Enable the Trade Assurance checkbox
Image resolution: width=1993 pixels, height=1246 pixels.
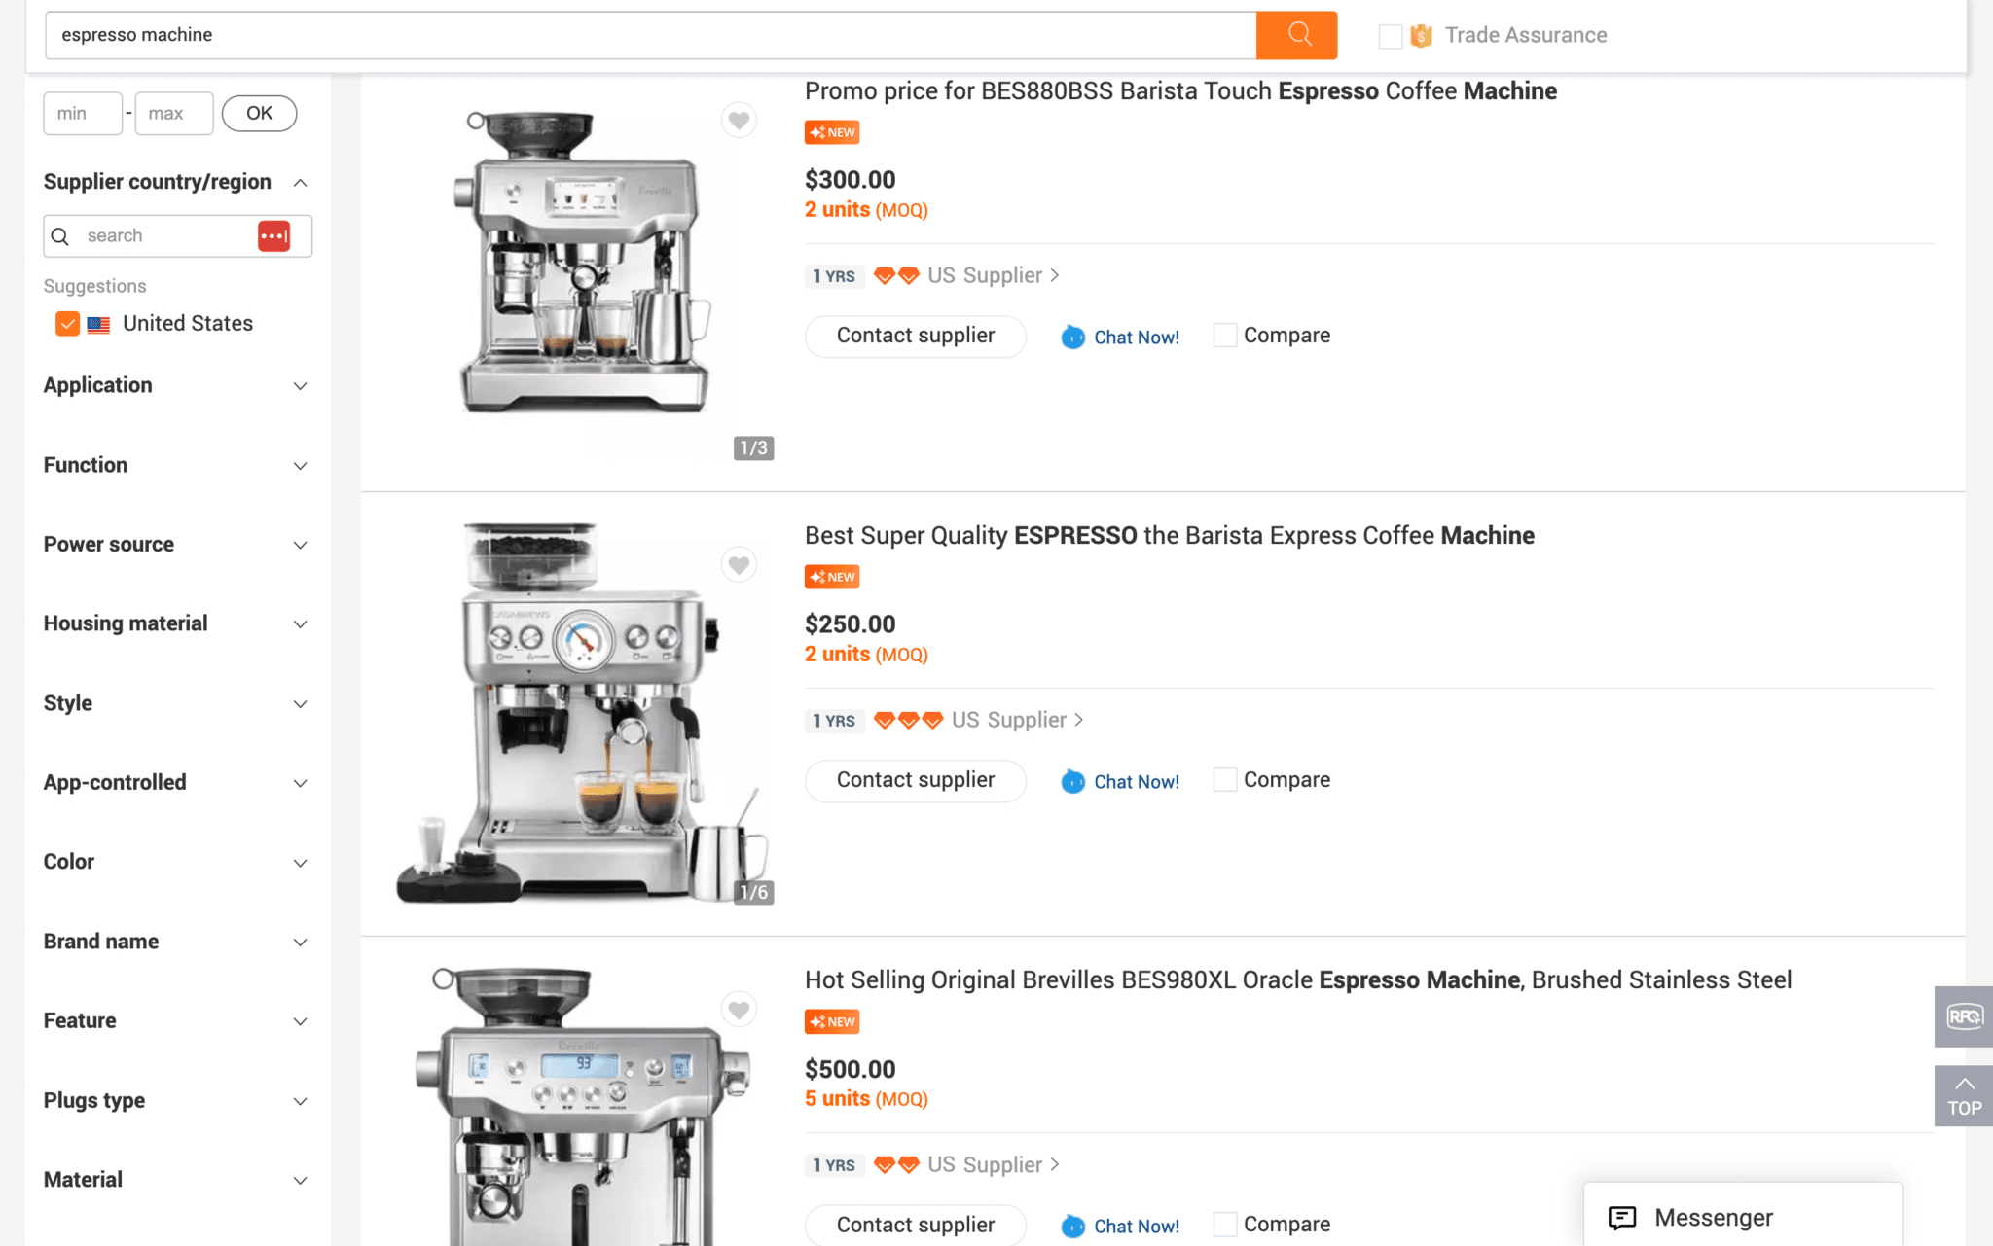tap(1391, 36)
